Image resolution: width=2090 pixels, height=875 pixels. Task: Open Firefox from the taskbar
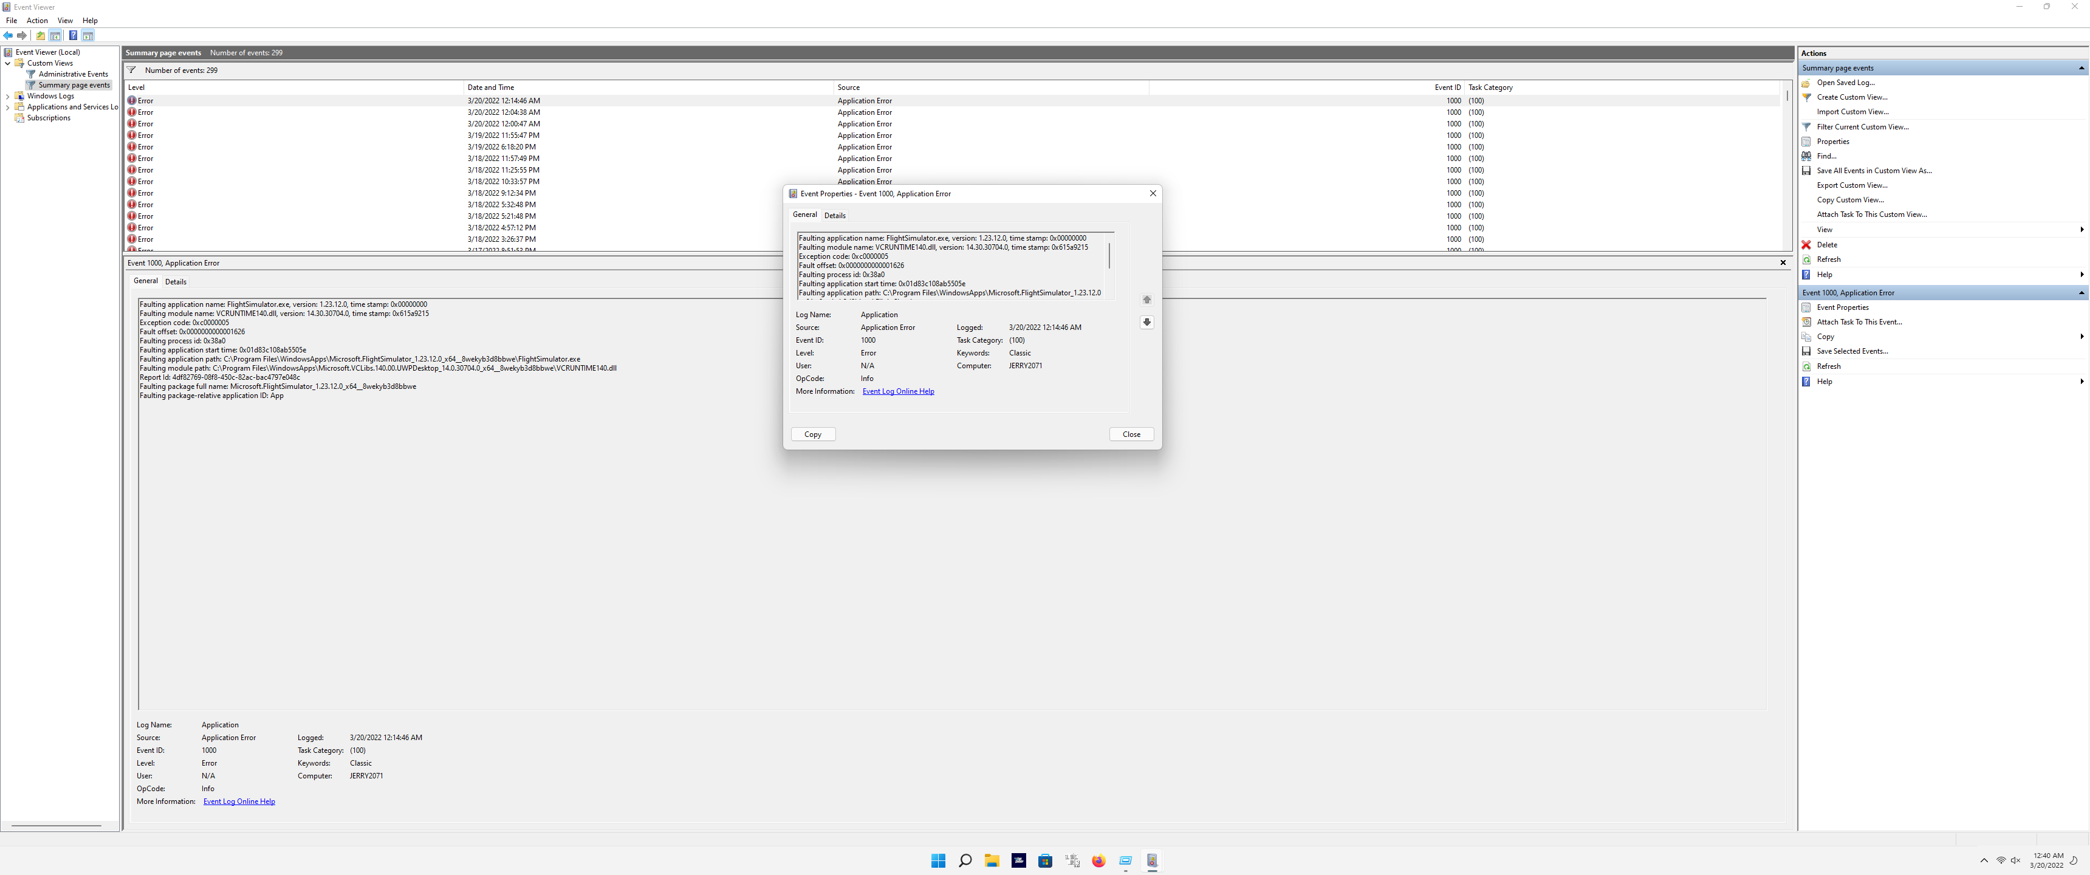coord(1098,860)
